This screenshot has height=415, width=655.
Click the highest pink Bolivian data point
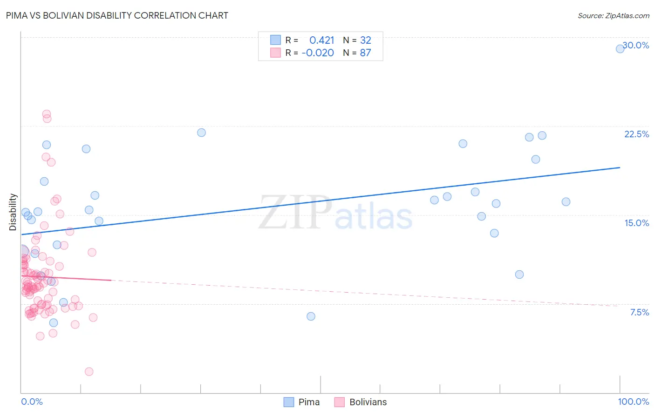(x=47, y=114)
